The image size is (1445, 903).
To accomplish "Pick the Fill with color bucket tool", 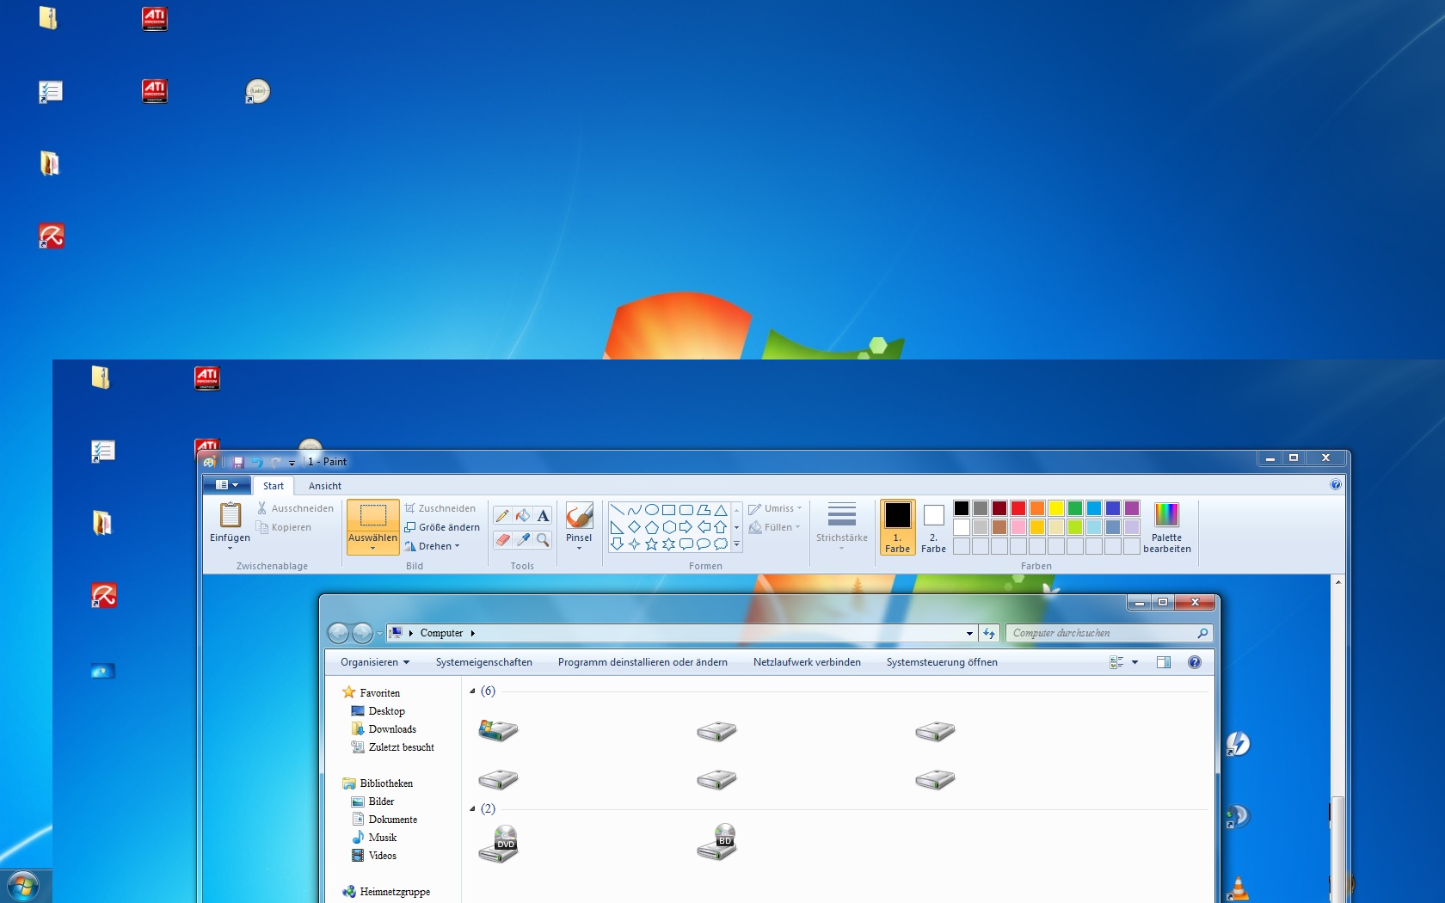I will (x=523, y=516).
